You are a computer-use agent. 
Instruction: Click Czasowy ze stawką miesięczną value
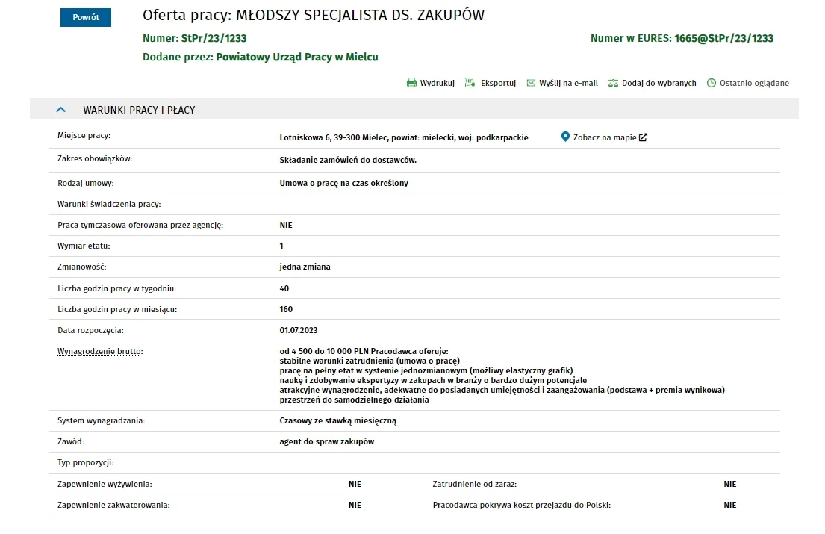pos(337,421)
